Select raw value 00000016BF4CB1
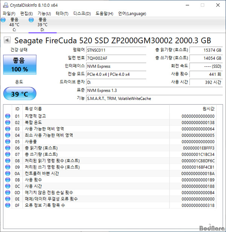 point(198,167)
